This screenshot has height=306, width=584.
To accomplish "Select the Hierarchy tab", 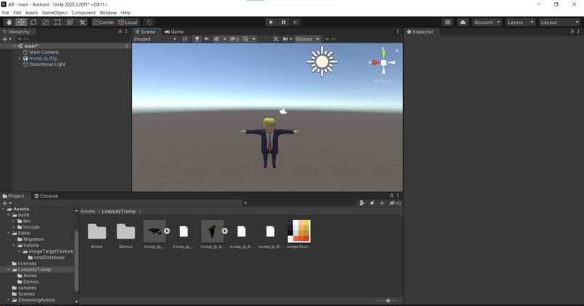I will pyautogui.click(x=16, y=32).
